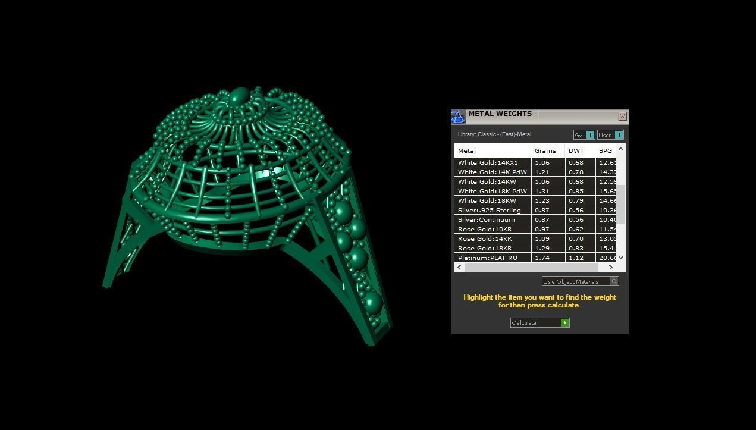Click the horizontal scrollbar thumb
756x430 pixels.
coord(531,267)
